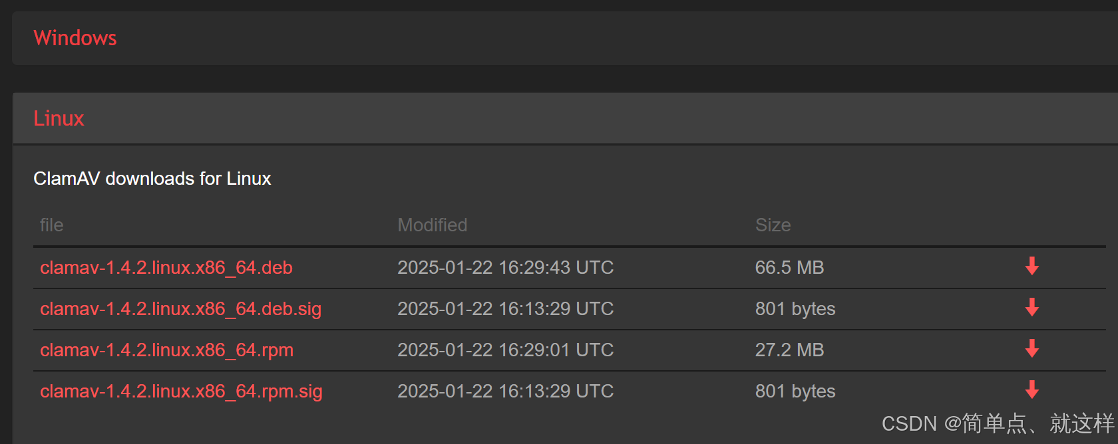Screen dimensions: 1118x444
Task: Click the "Size" column header
Action: point(773,225)
